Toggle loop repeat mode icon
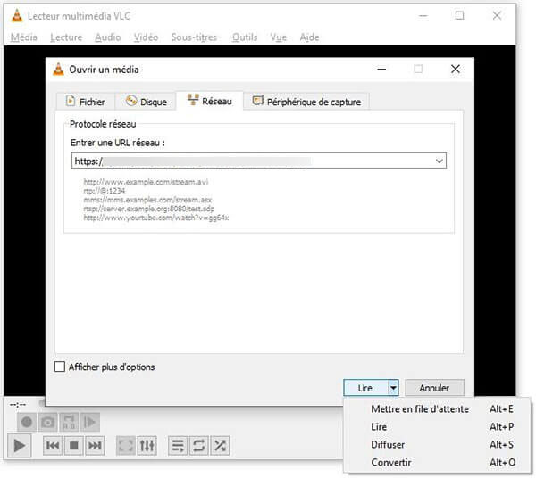The image size is (536, 478). point(198,445)
